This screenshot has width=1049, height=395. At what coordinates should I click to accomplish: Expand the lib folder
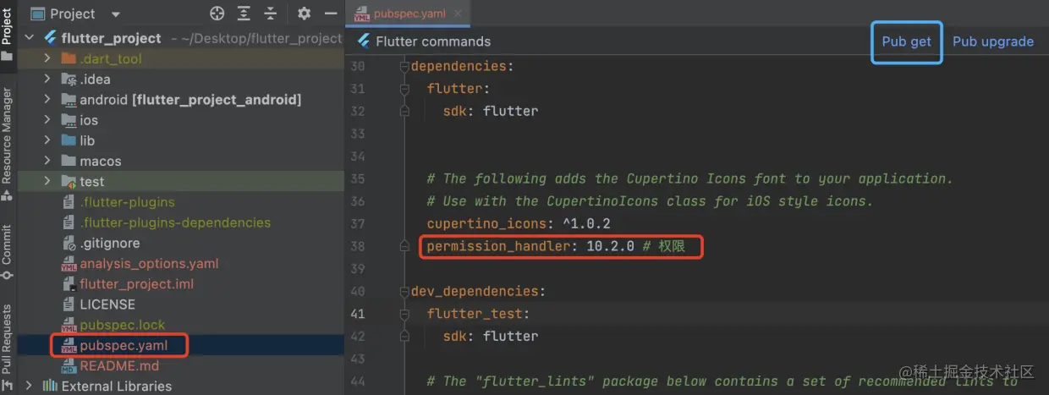[x=48, y=140]
